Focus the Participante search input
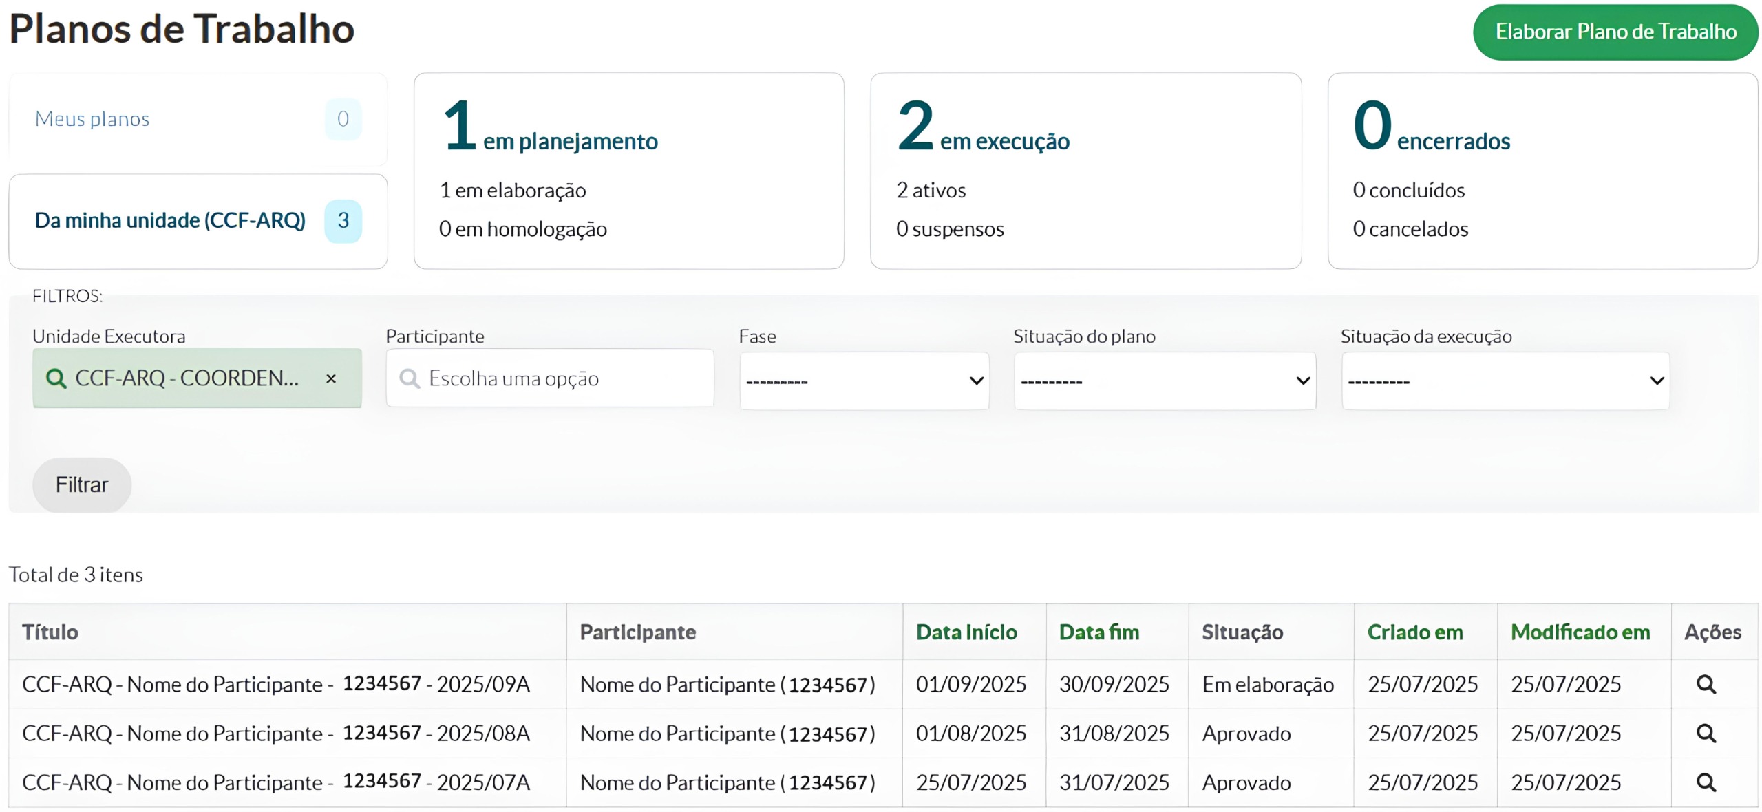1762x812 pixels. tap(550, 378)
